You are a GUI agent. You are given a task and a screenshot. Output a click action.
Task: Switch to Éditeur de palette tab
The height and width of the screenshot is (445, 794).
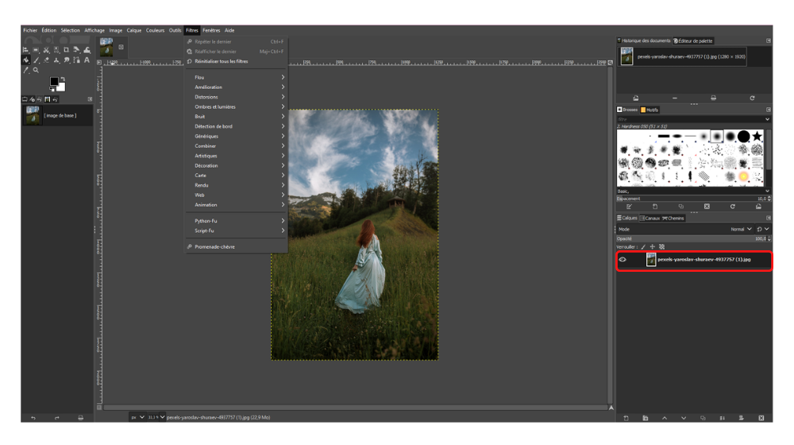(692, 41)
